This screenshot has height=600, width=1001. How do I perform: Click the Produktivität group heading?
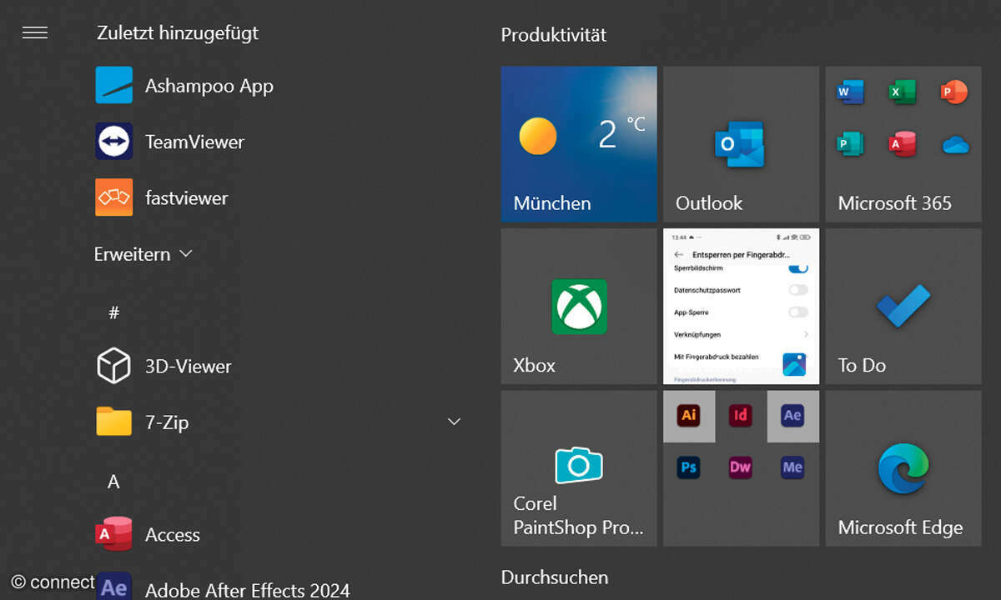coord(554,35)
